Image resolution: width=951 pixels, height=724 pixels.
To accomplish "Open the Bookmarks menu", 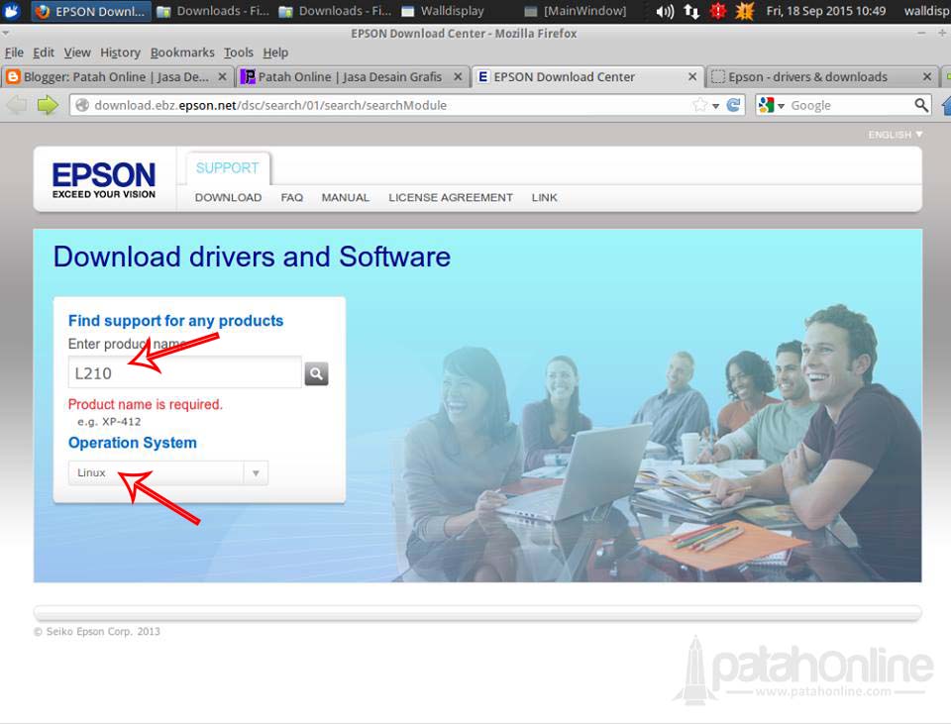I will pyautogui.click(x=182, y=52).
